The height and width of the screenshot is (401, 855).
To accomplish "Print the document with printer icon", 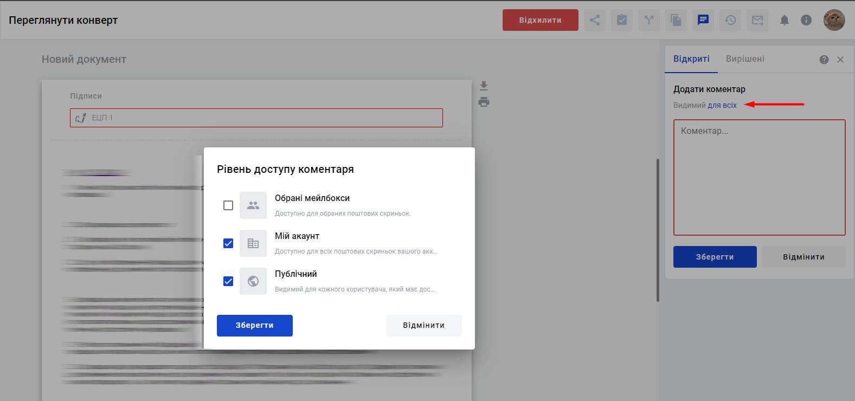I will (484, 102).
